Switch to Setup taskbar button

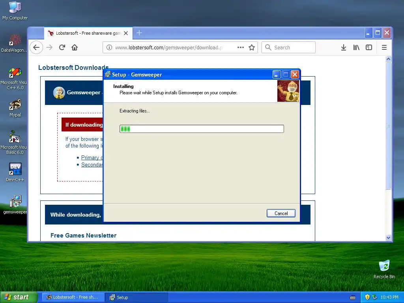137,297
